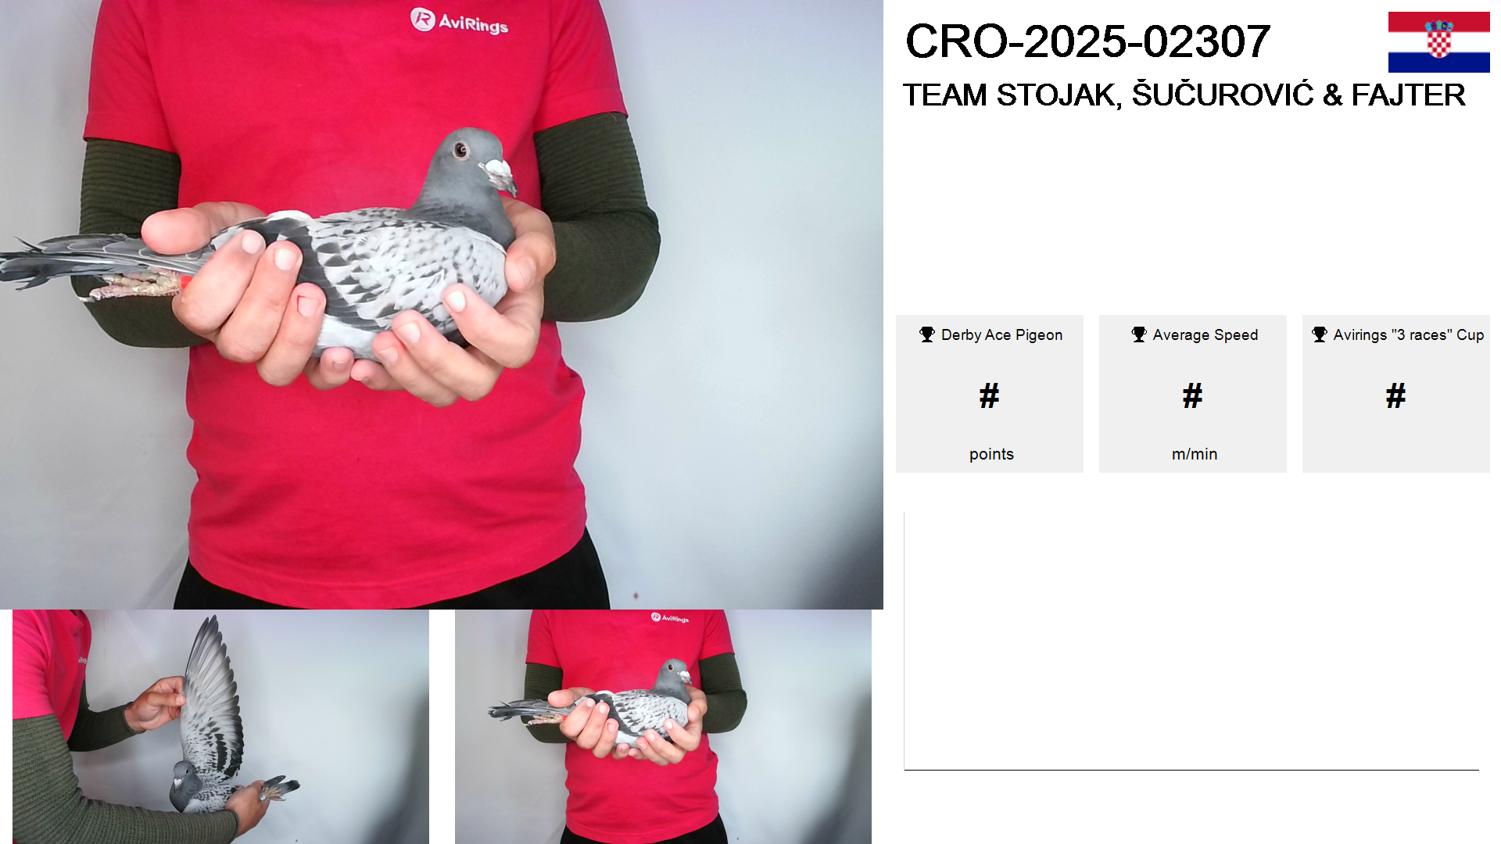
Task: Click the Derby Ace Pigeon label text
Action: (1001, 335)
